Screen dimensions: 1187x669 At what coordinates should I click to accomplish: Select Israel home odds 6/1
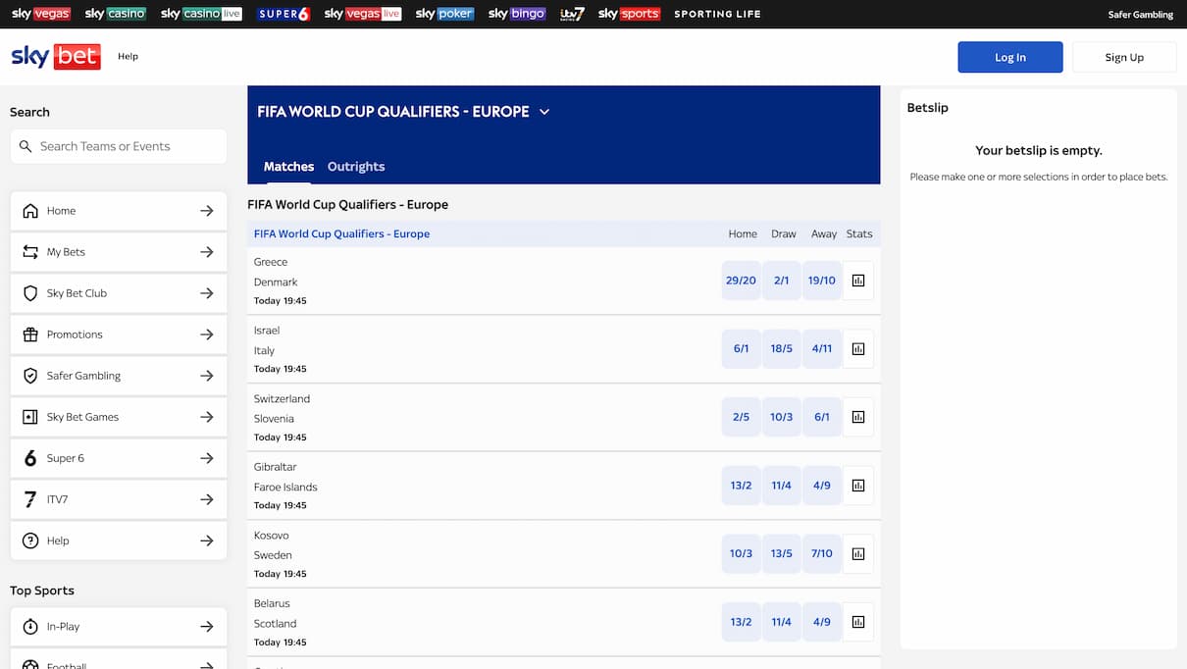tap(741, 348)
